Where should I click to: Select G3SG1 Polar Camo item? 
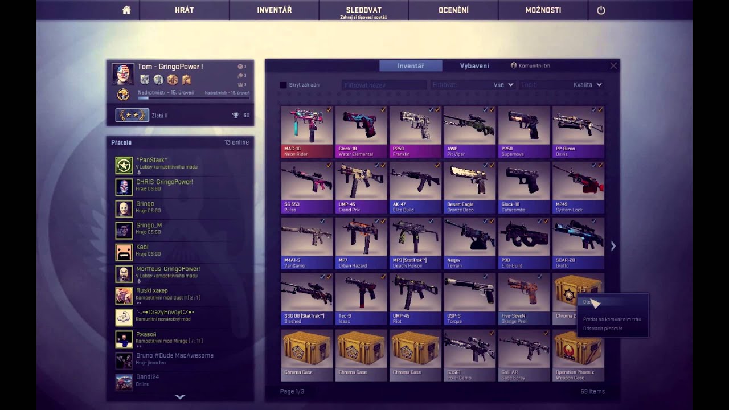(x=469, y=355)
